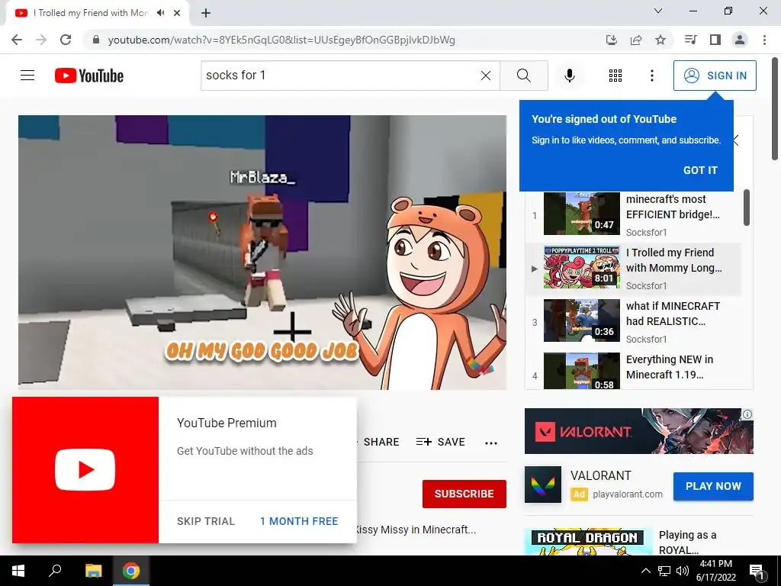Screen dimensions: 781x586
Task: Submit search with magnifier button
Action: coord(523,76)
